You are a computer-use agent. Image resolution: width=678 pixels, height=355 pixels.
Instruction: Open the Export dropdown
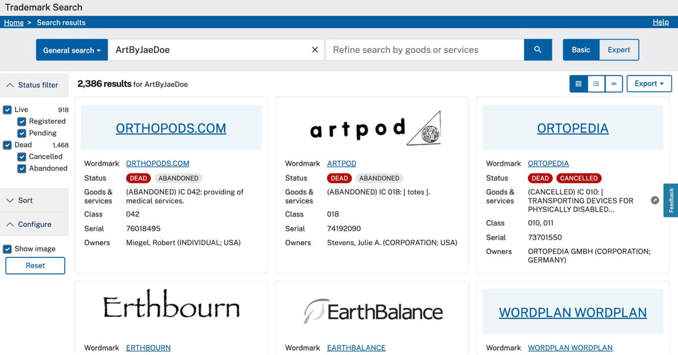(649, 84)
